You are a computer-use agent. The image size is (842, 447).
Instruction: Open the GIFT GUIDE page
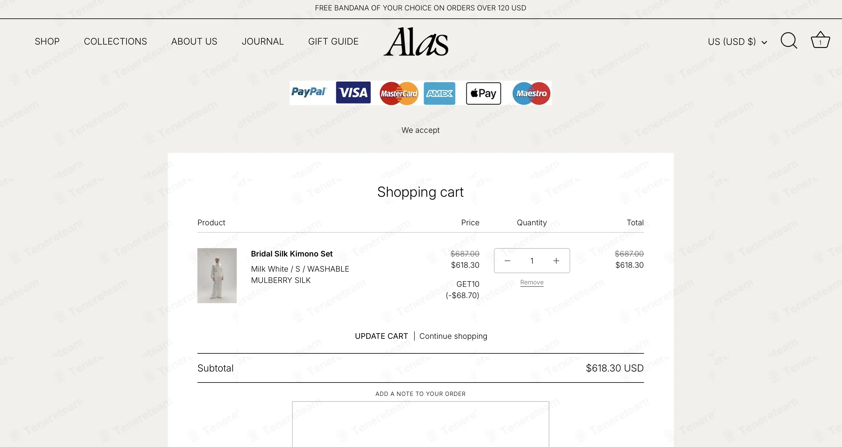[x=333, y=41]
